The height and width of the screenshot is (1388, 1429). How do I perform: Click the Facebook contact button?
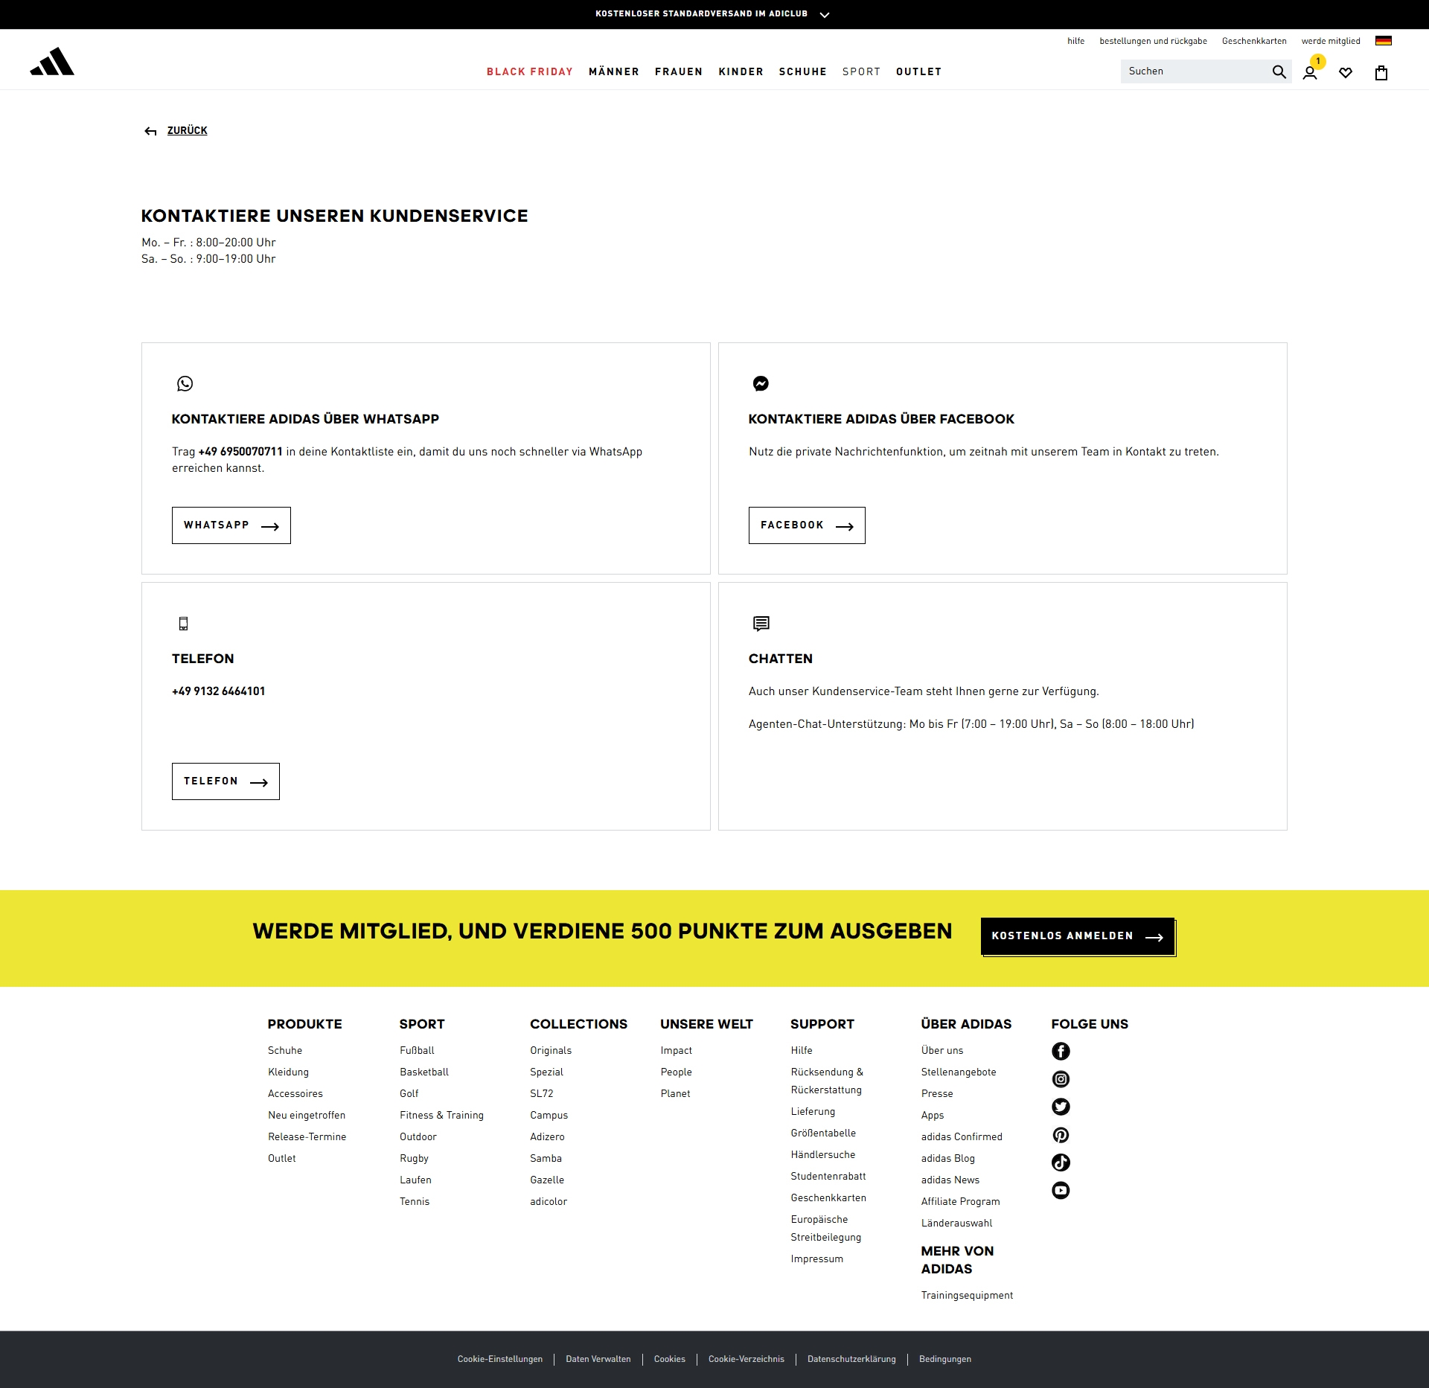(x=807, y=525)
